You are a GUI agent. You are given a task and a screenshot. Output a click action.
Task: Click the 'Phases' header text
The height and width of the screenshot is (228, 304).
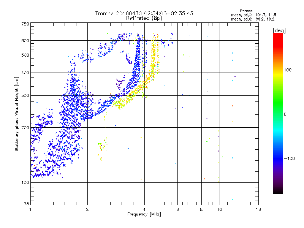click(x=246, y=11)
